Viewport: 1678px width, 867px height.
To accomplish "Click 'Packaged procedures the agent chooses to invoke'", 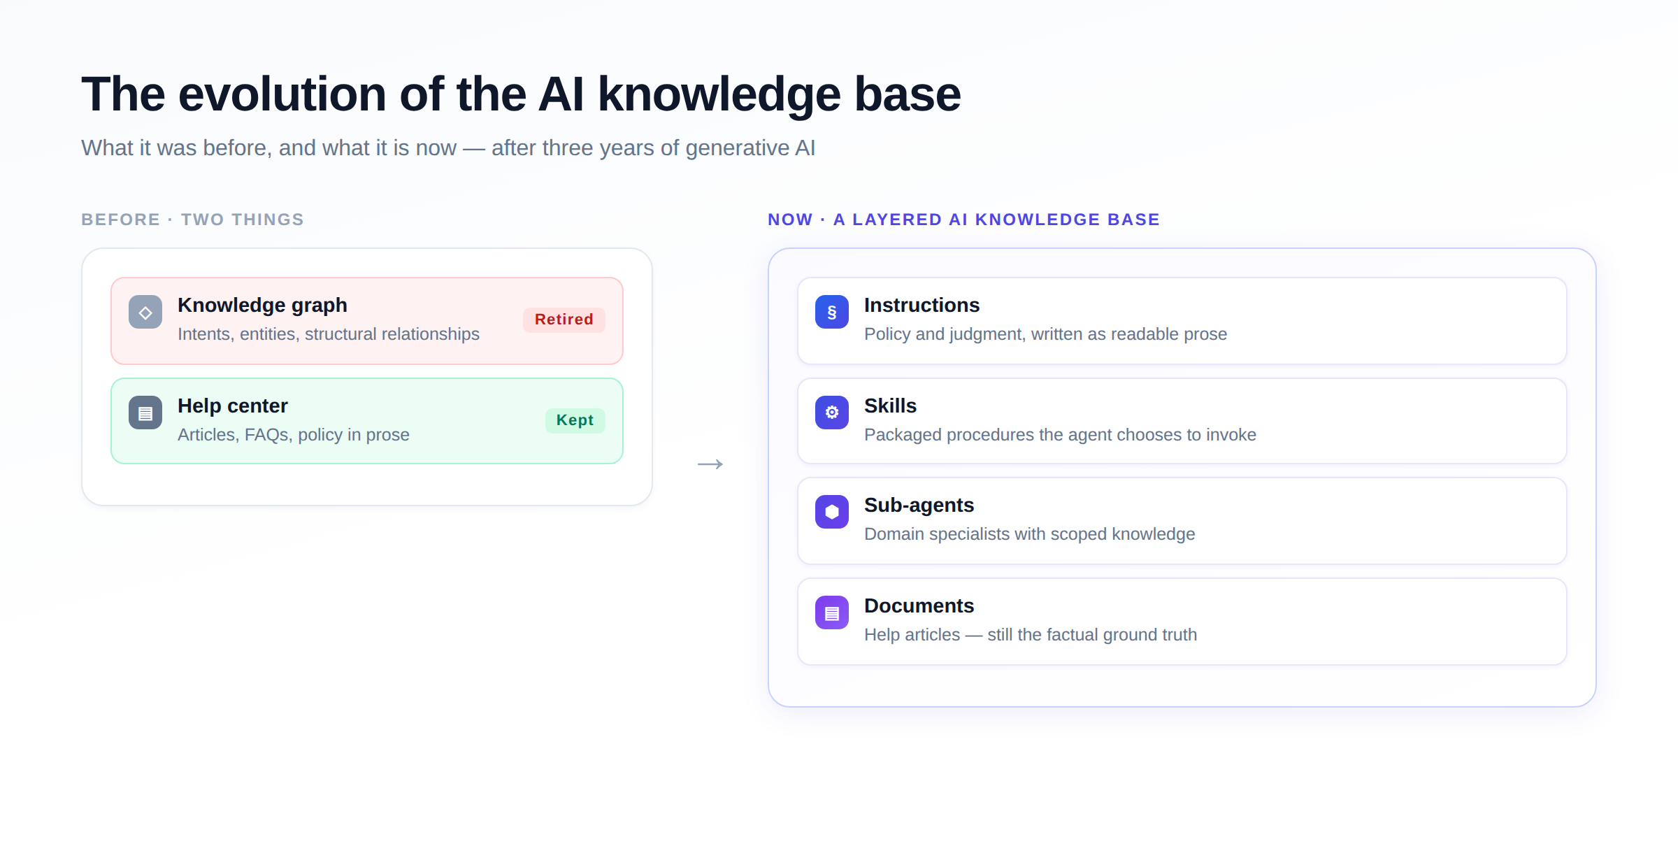I will point(1060,435).
